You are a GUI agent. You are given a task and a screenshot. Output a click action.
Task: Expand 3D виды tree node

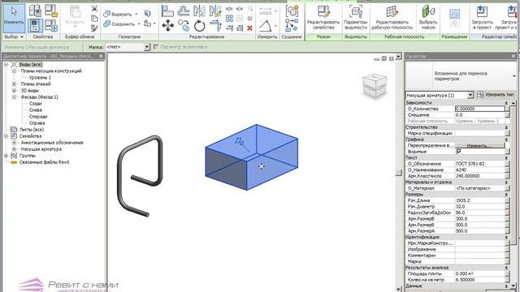[14, 90]
